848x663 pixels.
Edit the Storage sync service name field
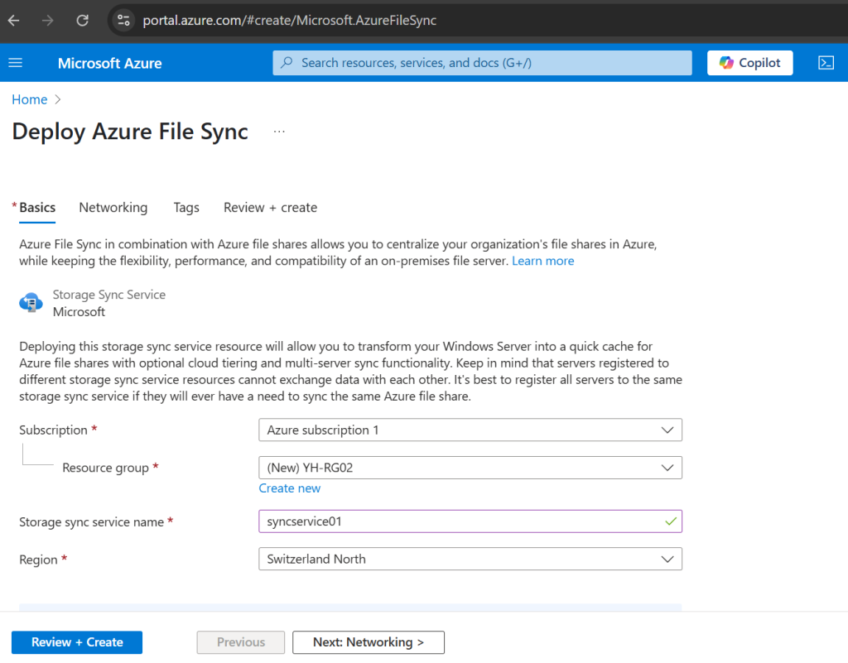tap(470, 521)
